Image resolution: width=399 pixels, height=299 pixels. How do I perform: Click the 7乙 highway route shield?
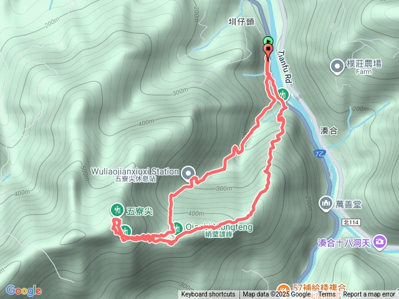(320, 154)
